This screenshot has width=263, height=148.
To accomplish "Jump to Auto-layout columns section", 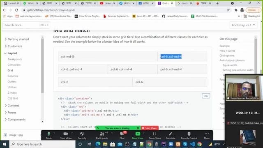I will pos(232,60).
